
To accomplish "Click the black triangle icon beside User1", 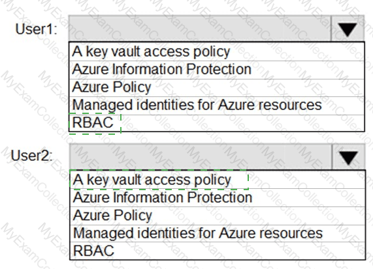I will coord(348,30).
